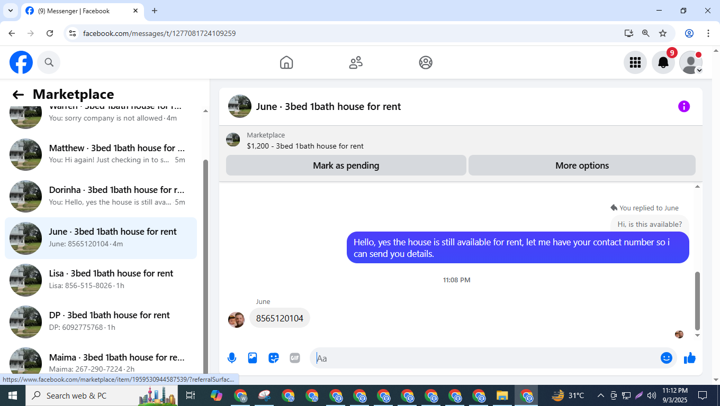Screen dimensions: 720x406
Task: Open the Facebook search icon
Action: tap(49, 62)
